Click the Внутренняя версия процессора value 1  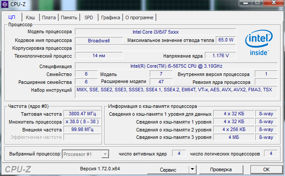[266, 74]
